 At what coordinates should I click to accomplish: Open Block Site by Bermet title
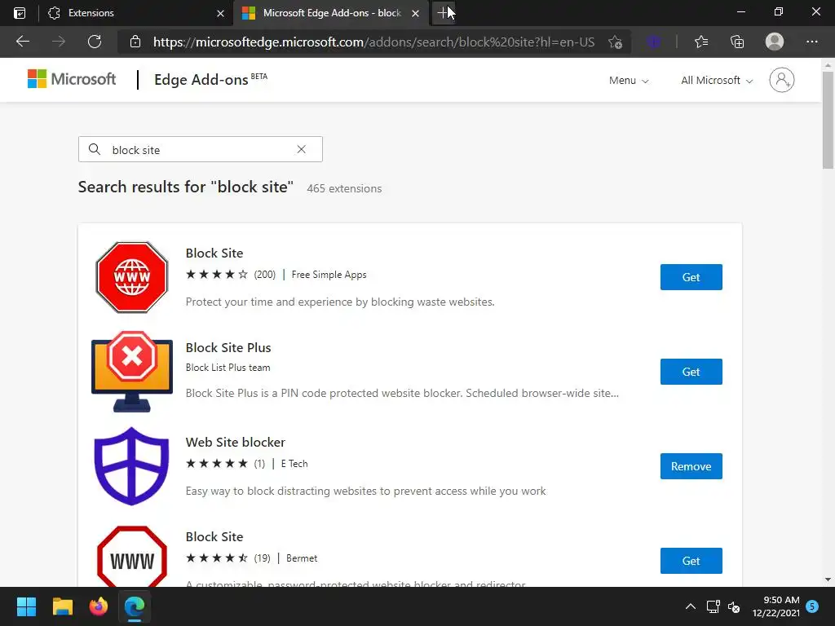[x=214, y=536]
